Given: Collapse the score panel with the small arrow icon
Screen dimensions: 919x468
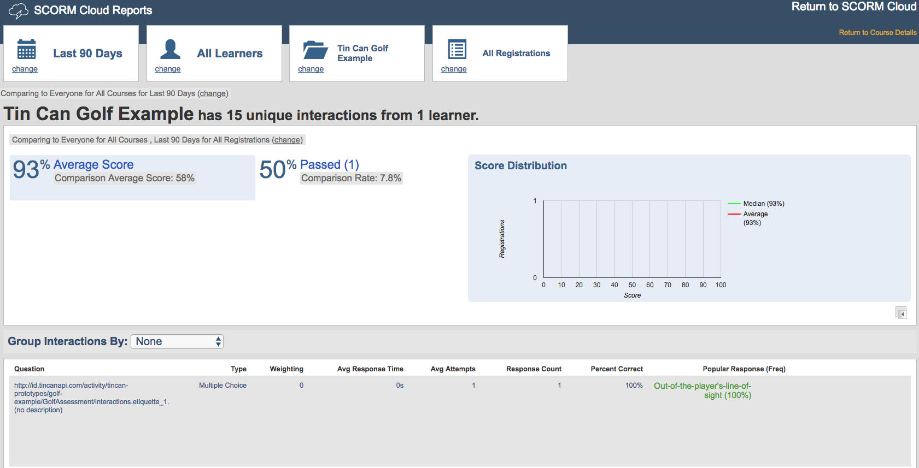Looking at the screenshot, I should coord(901,313).
